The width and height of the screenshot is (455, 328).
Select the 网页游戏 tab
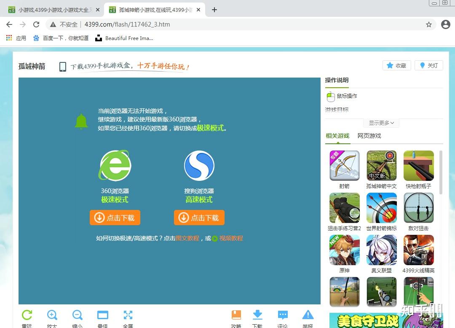pos(369,136)
